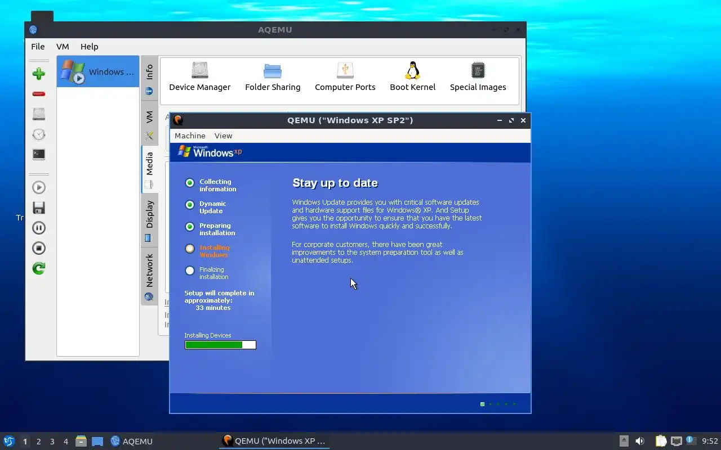Click the AQEMU window title bar icon
The width and height of the screenshot is (721, 450).
click(33, 30)
